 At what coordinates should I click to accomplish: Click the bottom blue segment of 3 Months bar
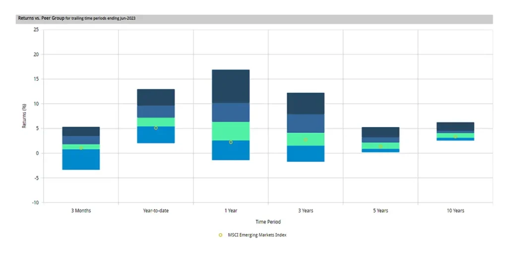[81, 160]
